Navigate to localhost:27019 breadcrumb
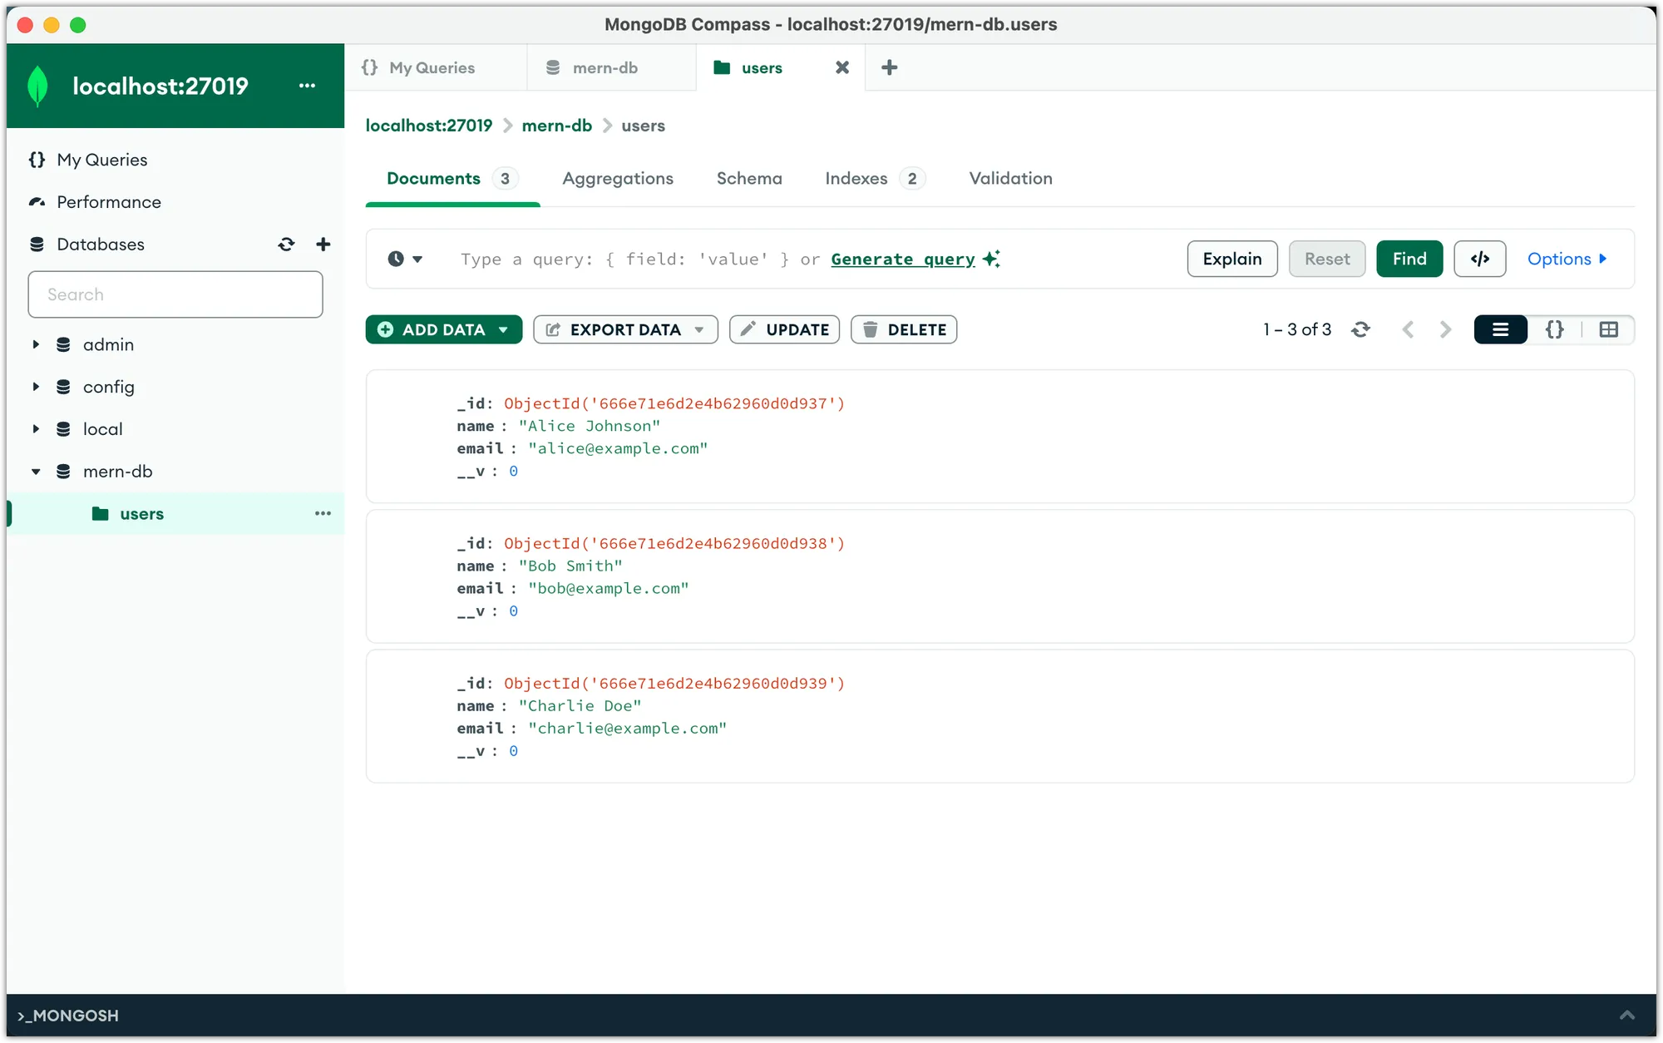1663x1043 pixels. click(x=429, y=126)
